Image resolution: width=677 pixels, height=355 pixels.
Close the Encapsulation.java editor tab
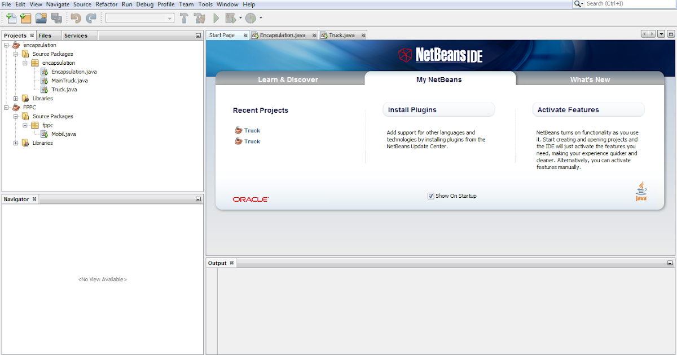point(314,35)
